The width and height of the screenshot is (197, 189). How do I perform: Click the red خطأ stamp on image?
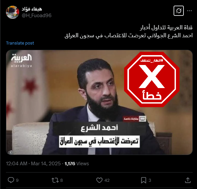pyautogui.click(x=152, y=79)
